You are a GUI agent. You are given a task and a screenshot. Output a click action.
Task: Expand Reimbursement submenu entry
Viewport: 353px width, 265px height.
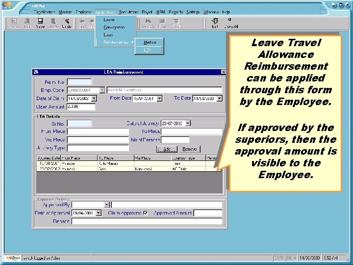pyautogui.click(x=116, y=42)
